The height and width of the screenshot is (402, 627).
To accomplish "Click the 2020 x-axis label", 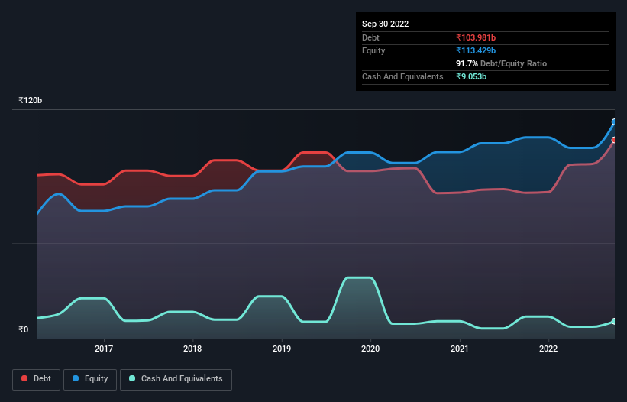I will pos(370,349).
